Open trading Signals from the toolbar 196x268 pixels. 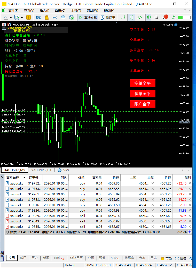coord(55,18)
